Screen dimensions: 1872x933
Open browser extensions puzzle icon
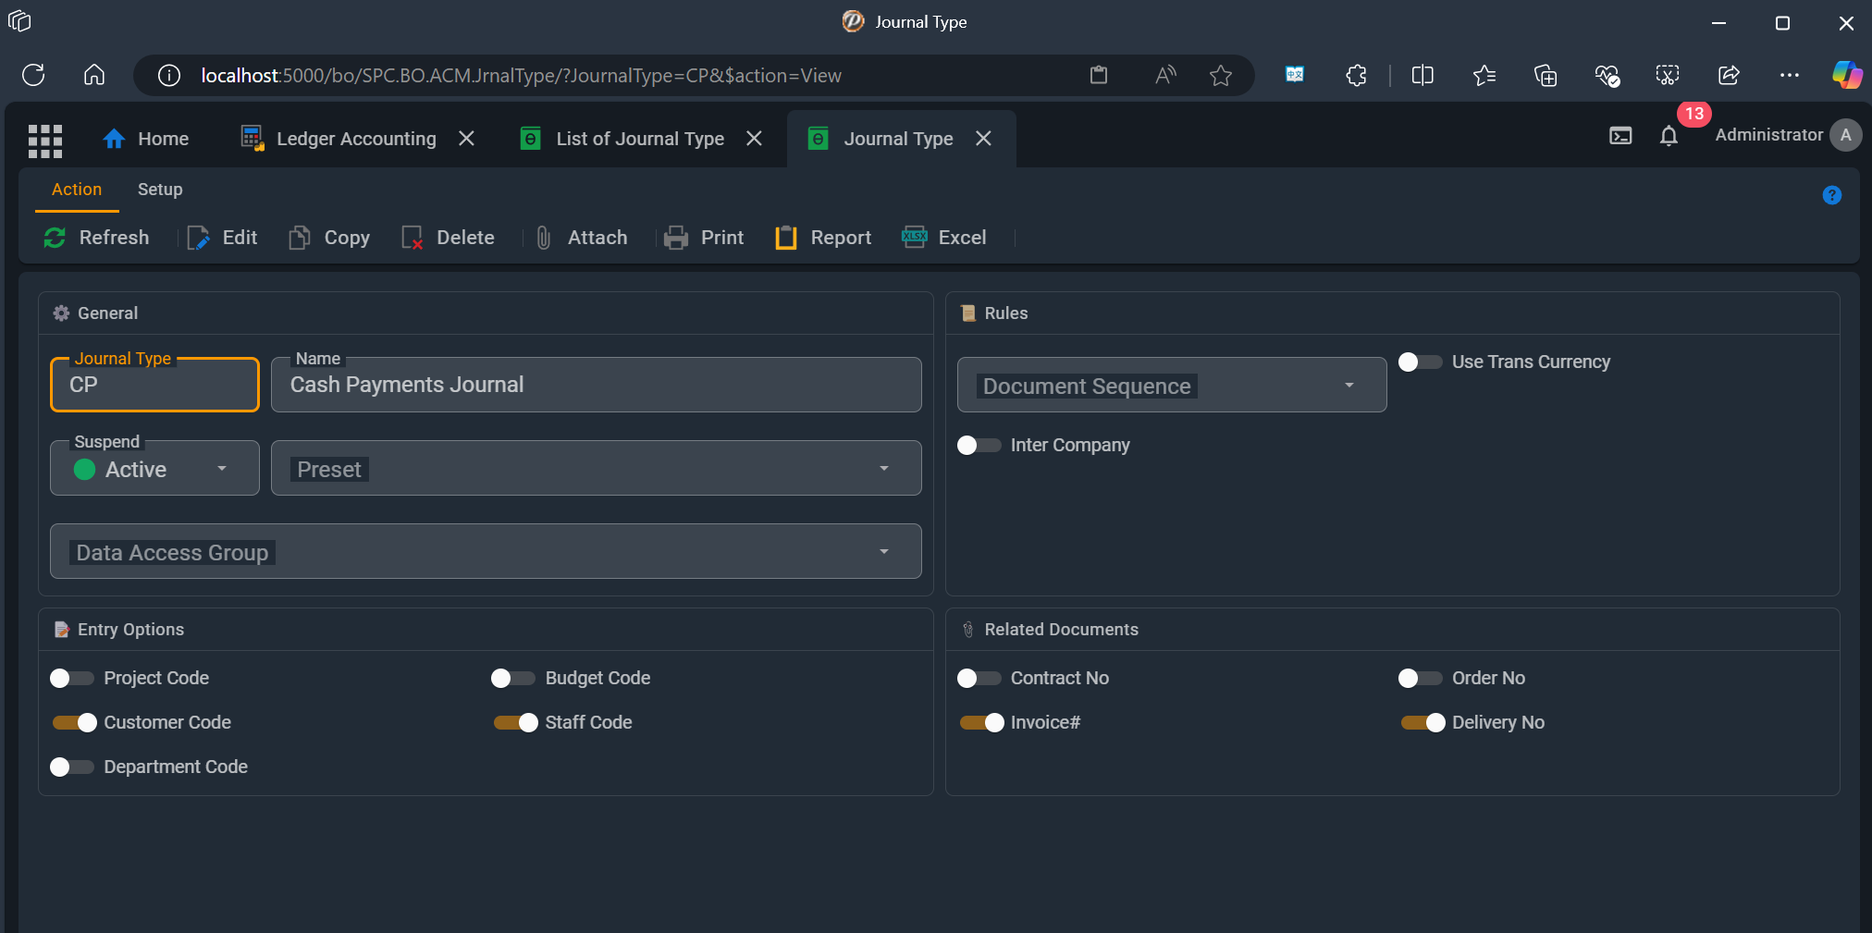[1356, 75]
